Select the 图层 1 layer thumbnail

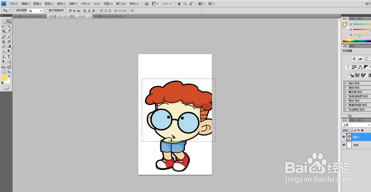(349, 137)
